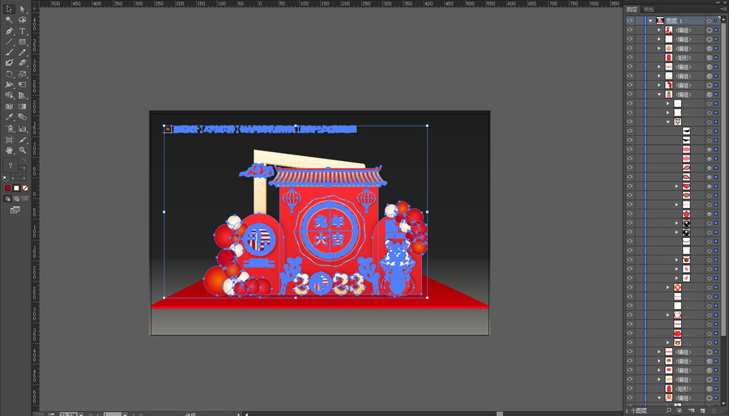Toggle lock box for 图层 1

point(639,20)
